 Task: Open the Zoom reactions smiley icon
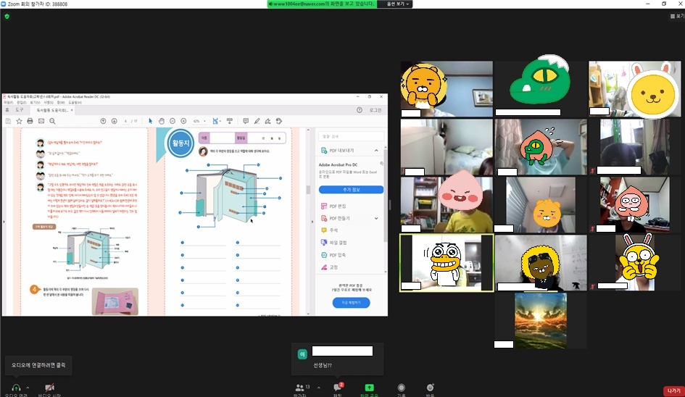(431, 388)
